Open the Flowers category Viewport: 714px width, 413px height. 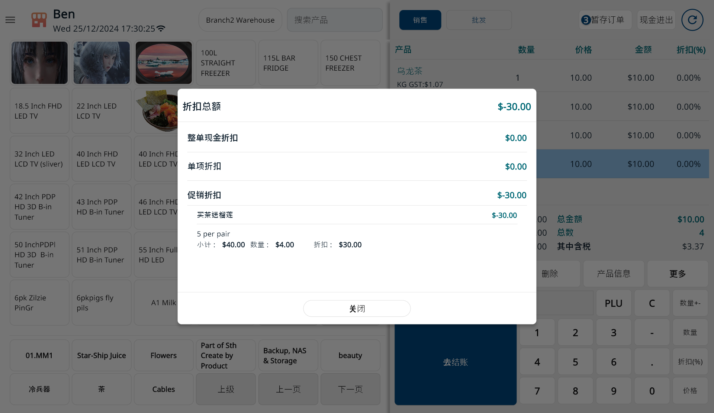tap(164, 355)
